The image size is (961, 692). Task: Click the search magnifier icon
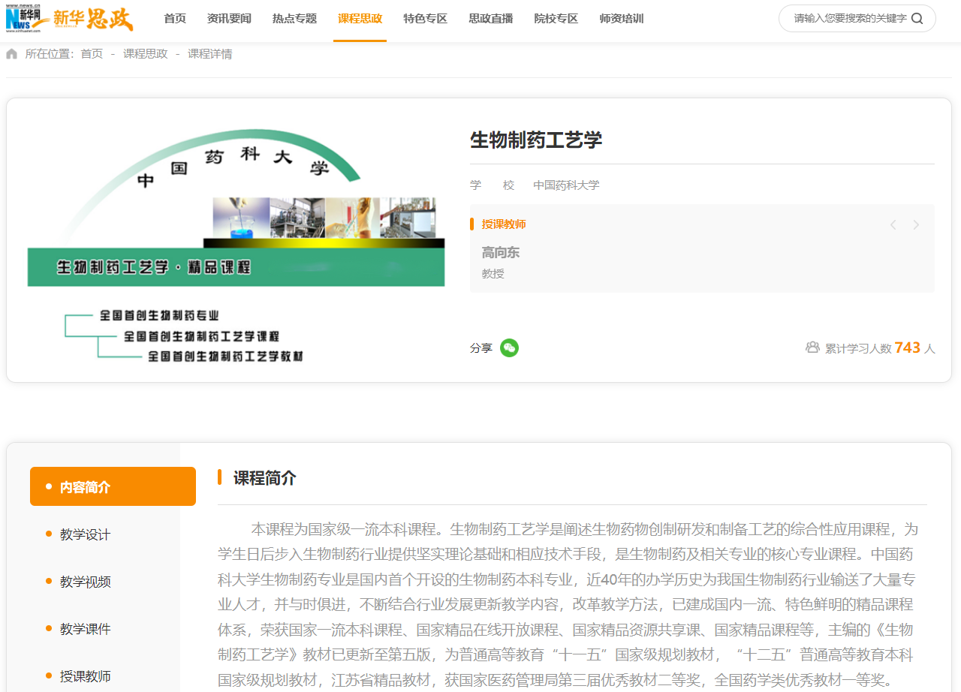[917, 19]
